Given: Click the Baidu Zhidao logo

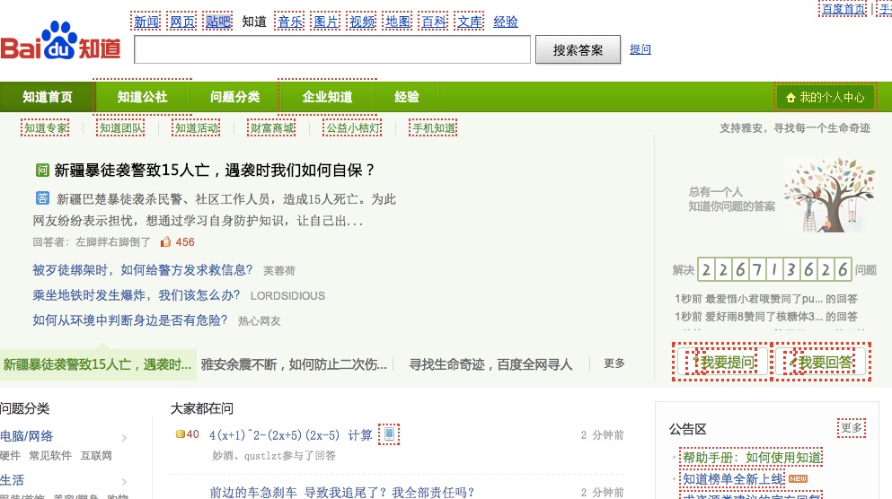Looking at the screenshot, I should tap(61, 41).
